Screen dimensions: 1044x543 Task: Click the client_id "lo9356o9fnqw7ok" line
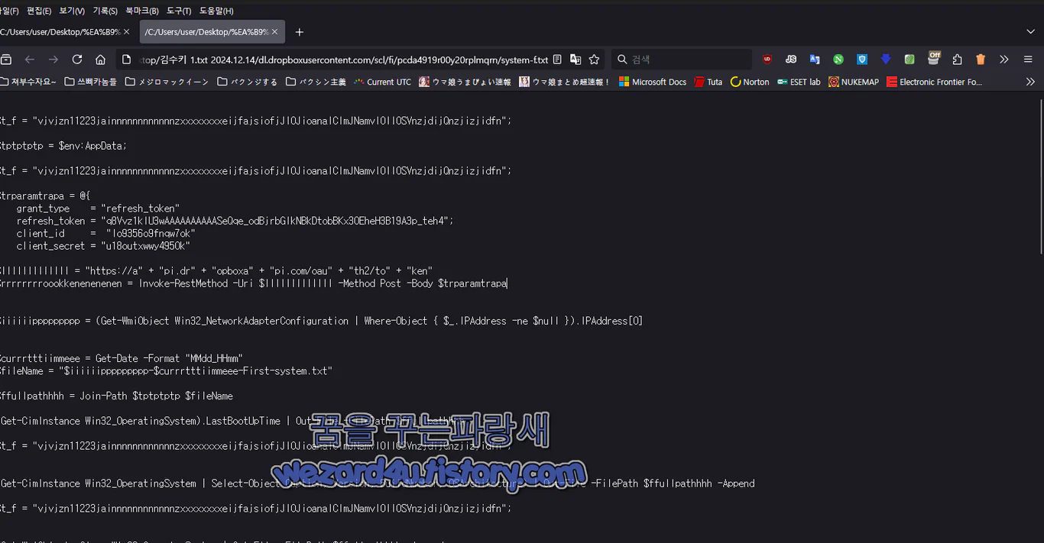105,234
